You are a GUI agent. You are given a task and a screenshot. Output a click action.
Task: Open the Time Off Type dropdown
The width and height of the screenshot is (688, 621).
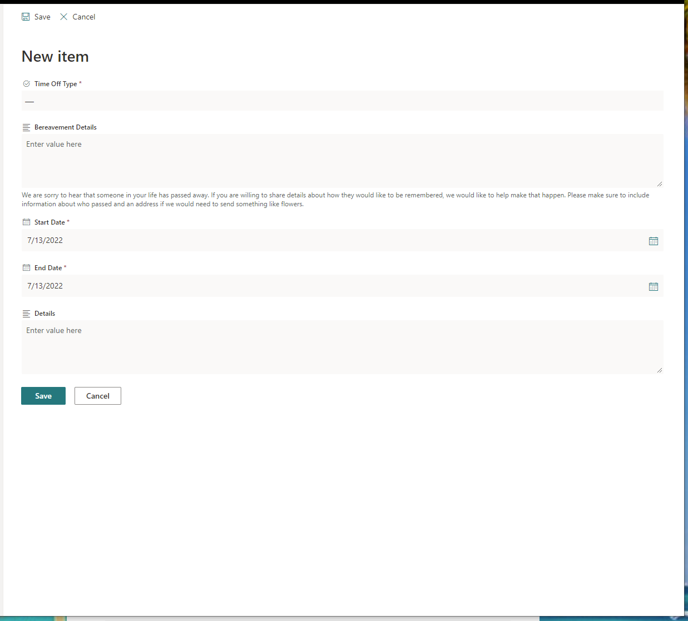(343, 101)
